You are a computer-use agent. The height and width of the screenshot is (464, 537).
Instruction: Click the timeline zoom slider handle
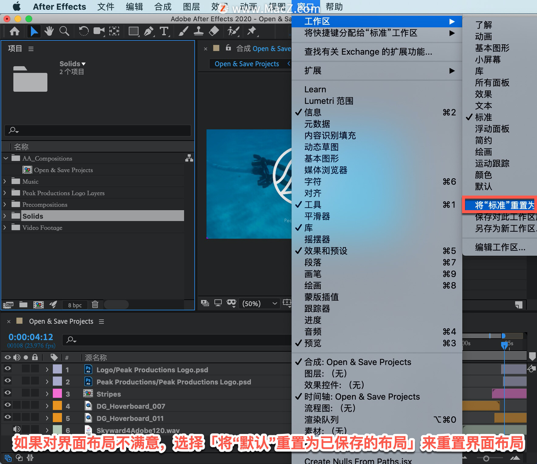(x=486, y=458)
